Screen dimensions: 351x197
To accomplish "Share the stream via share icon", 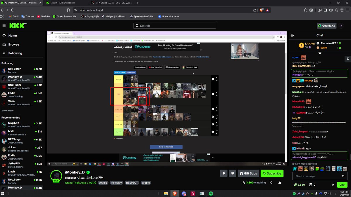I will click(271, 183).
